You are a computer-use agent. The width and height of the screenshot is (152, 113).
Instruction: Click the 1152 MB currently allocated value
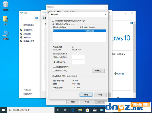click(x=76, y=88)
